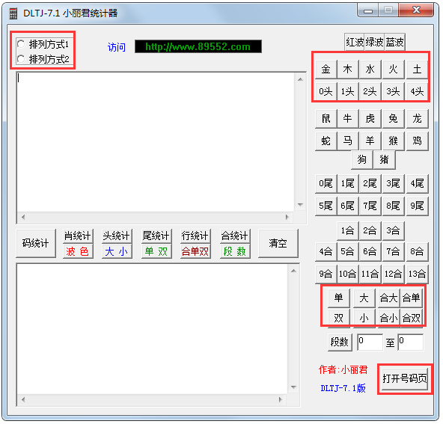Pick the 狗 zodiac button

(x=362, y=160)
